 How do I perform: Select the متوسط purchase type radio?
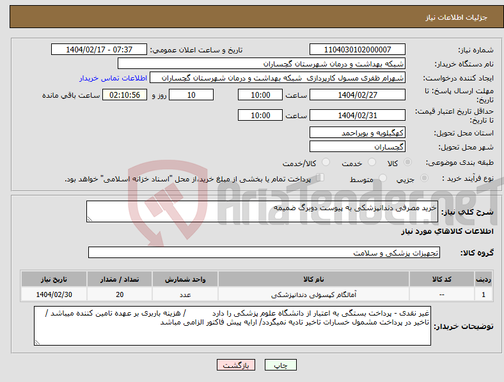pyautogui.click(x=382, y=178)
